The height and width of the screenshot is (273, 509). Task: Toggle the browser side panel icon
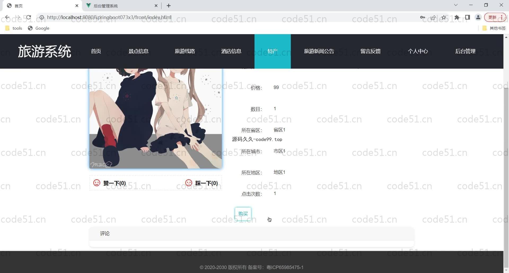[x=467, y=17]
